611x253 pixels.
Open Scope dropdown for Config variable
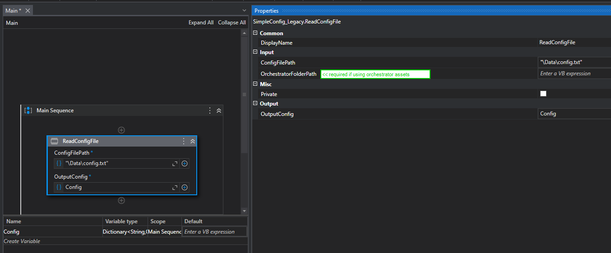pyautogui.click(x=165, y=232)
